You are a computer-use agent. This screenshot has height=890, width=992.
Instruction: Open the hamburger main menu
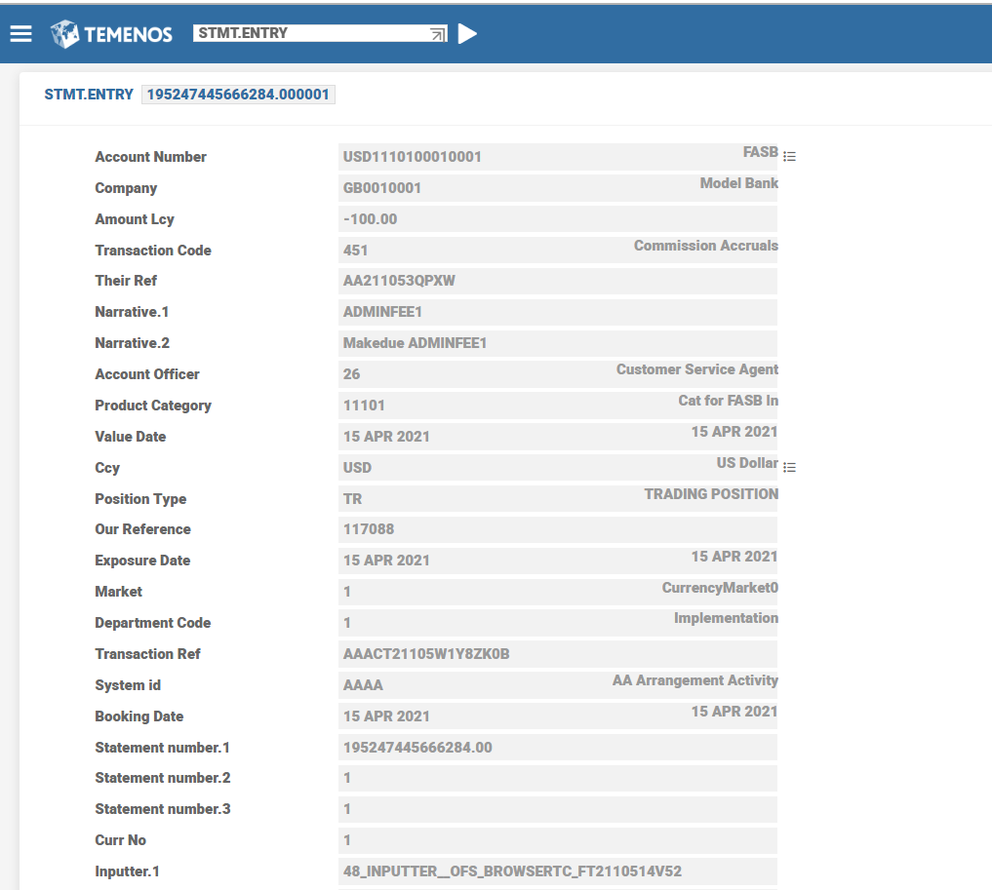(x=21, y=34)
